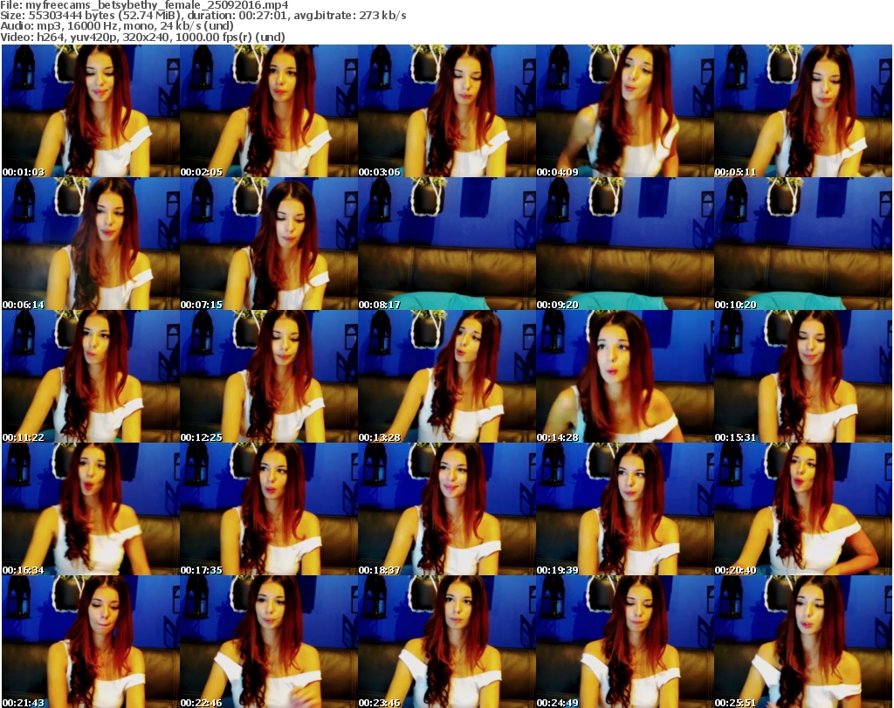Pick the empty-sofa frame stamped 00:09:20

point(625,244)
